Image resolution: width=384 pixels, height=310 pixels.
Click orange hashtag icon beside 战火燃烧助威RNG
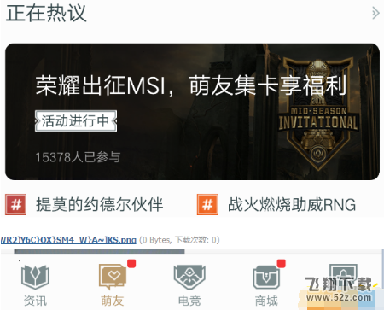coord(207,204)
